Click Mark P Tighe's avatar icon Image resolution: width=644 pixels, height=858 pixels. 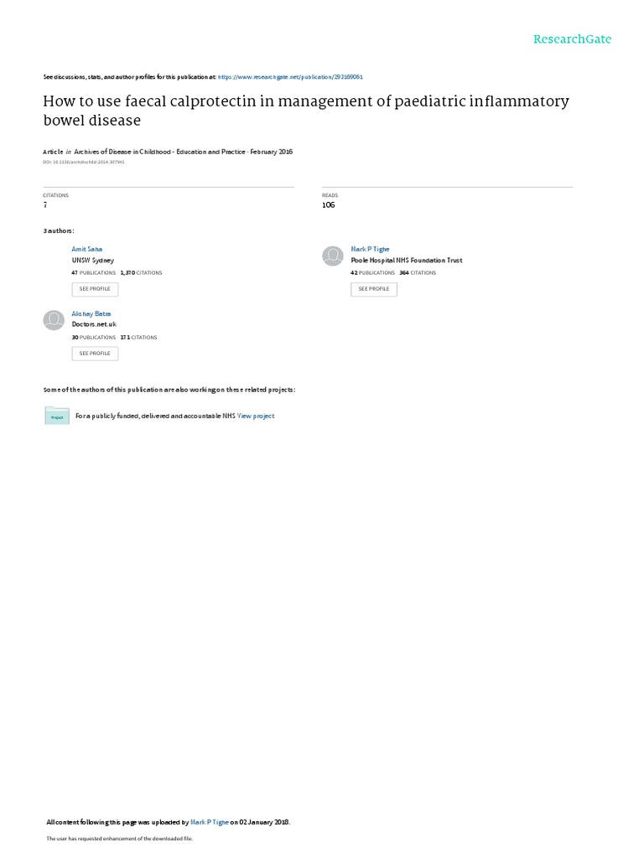[332, 256]
